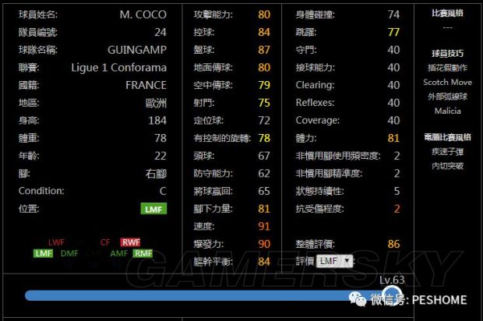Click the Malicia skill entry

tap(447, 111)
